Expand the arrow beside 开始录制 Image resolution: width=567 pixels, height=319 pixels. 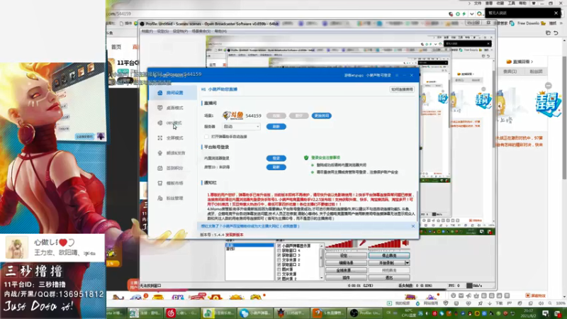[x=407, y=263]
